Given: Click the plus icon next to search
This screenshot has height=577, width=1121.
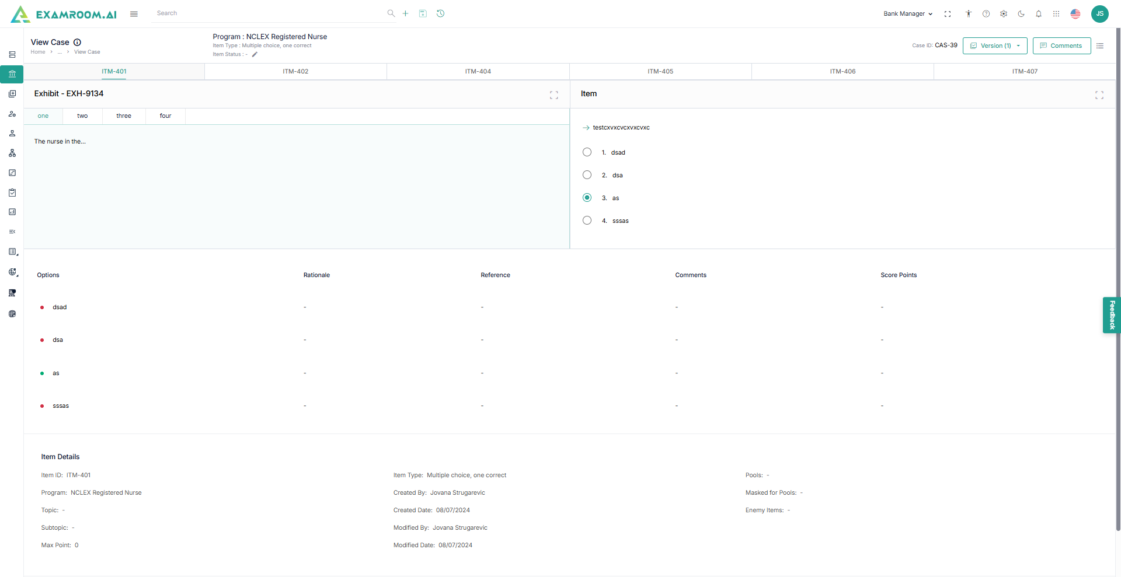Looking at the screenshot, I should point(405,13).
